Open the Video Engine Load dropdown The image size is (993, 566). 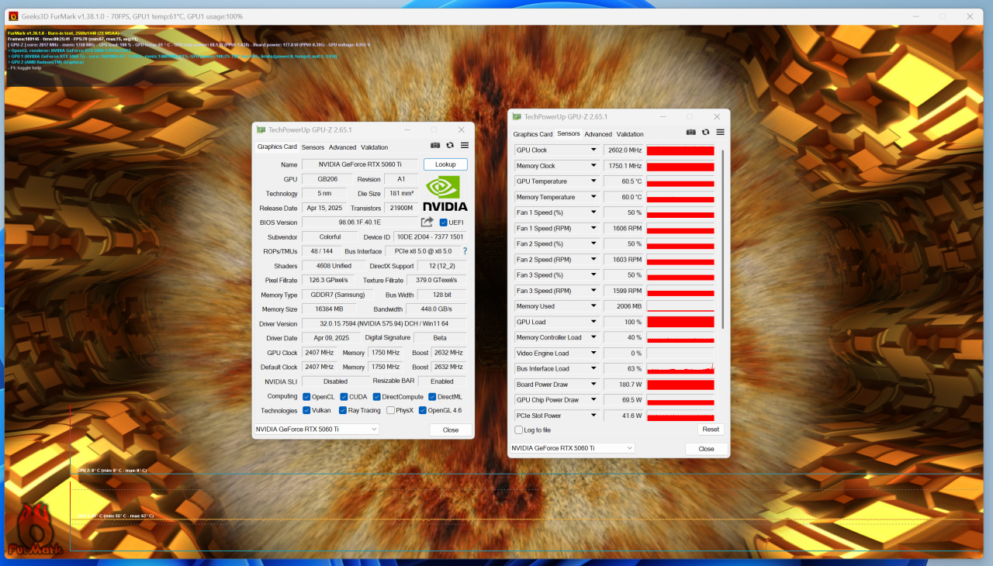[x=593, y=354]
